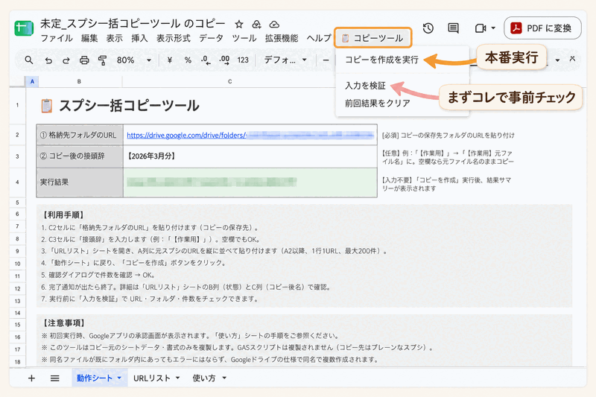Print the spreadsheet
This screenshot has width=596, height=397.
(x=84, y=60)
